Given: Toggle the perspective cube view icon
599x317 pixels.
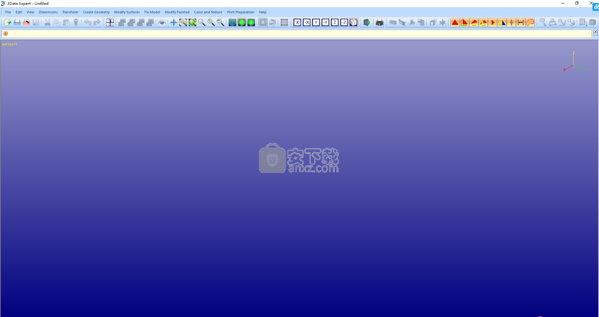Looking at the screenshot, I should [x=353, y=22].
